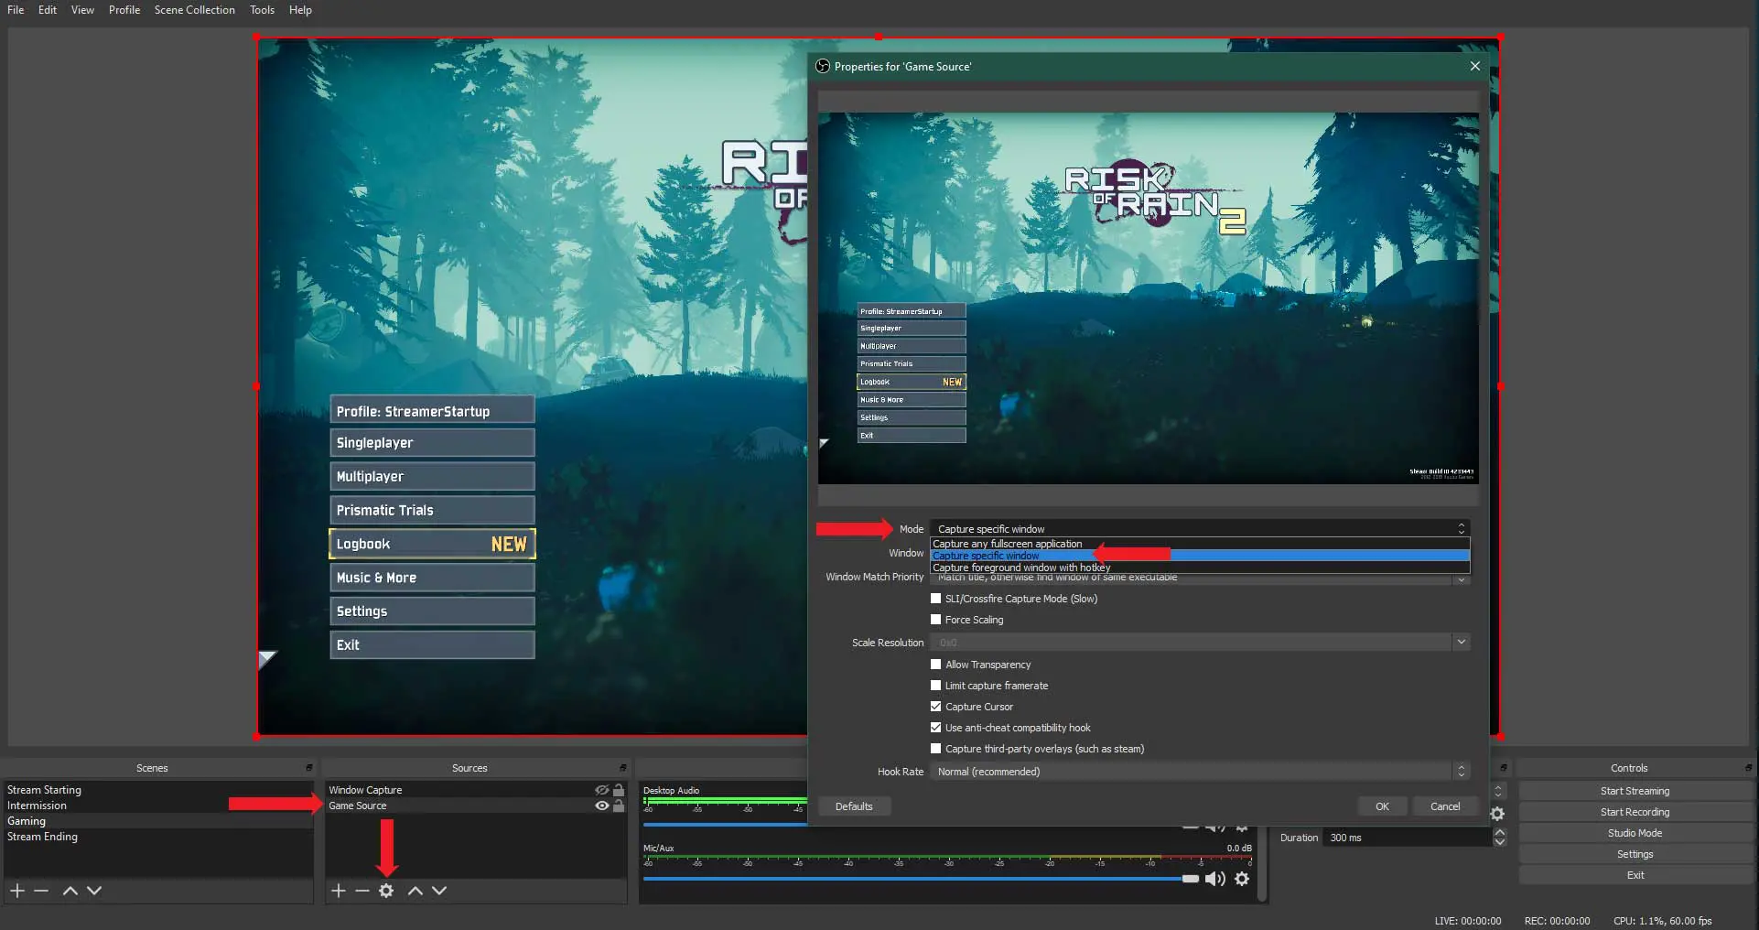The image size is (1759, 930).
Task: Add a new source with the Sources plus icon
Action: pos(339,891)
